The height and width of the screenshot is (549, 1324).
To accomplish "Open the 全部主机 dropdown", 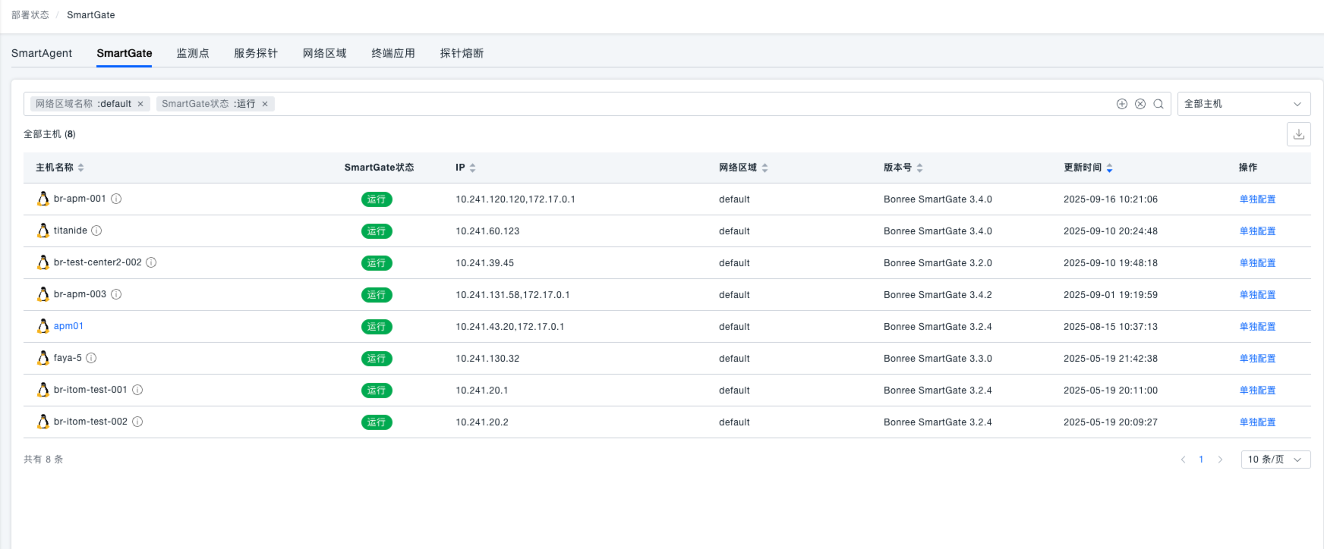I will tap(1243, 104).
